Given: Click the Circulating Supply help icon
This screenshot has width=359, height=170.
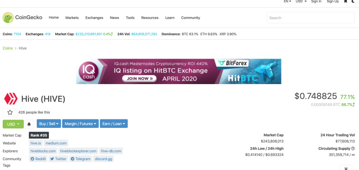Looking at the screenshot, I should (353, 149).
